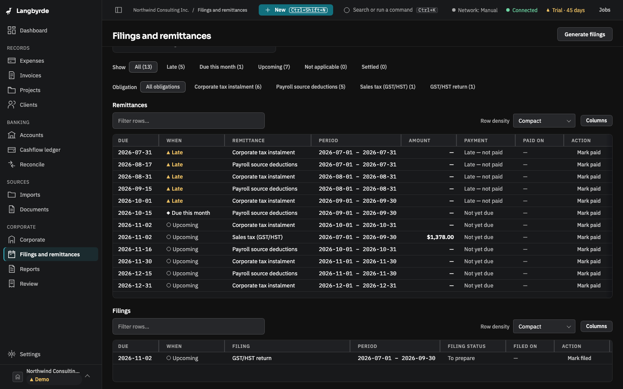Open Search or run a command
This screenshot has height=389, width=623.
pos(391,10)
